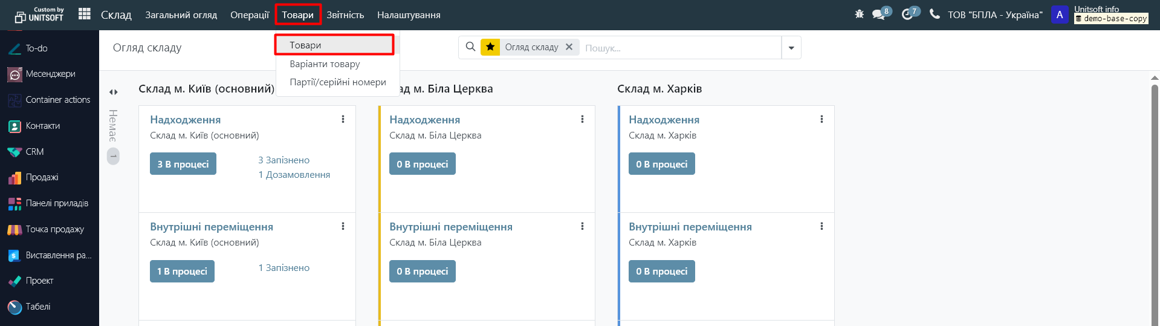Select Партії/серійні номери menu entry

pos(337,82)
